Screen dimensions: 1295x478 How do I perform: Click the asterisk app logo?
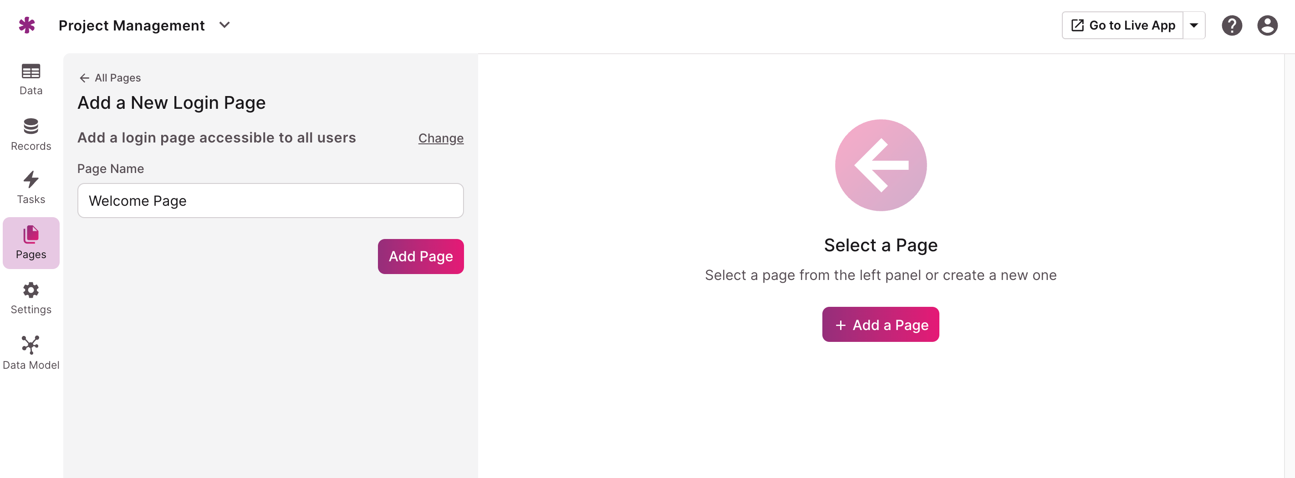(27, 25)
